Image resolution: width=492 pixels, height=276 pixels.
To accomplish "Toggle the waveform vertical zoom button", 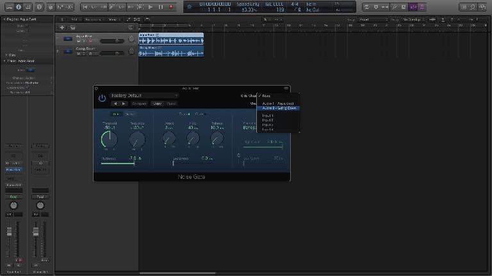I will point(432,19).
